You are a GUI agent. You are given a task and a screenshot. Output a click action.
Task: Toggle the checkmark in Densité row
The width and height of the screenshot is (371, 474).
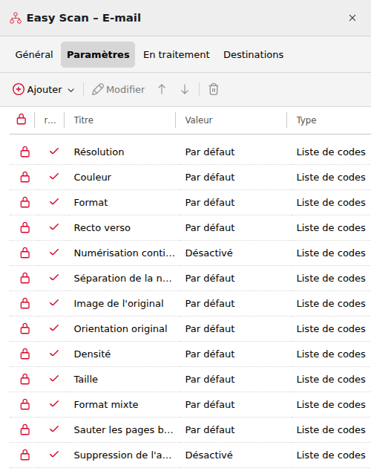point(54,353)
